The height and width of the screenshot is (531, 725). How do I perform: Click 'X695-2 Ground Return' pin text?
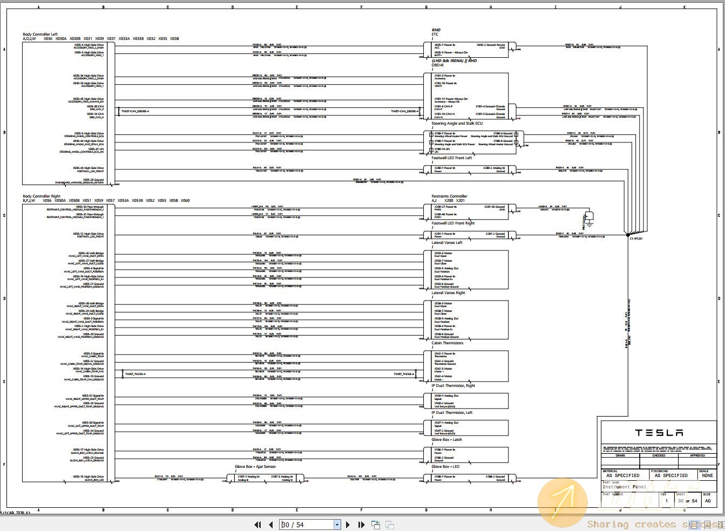coord(491,45)
